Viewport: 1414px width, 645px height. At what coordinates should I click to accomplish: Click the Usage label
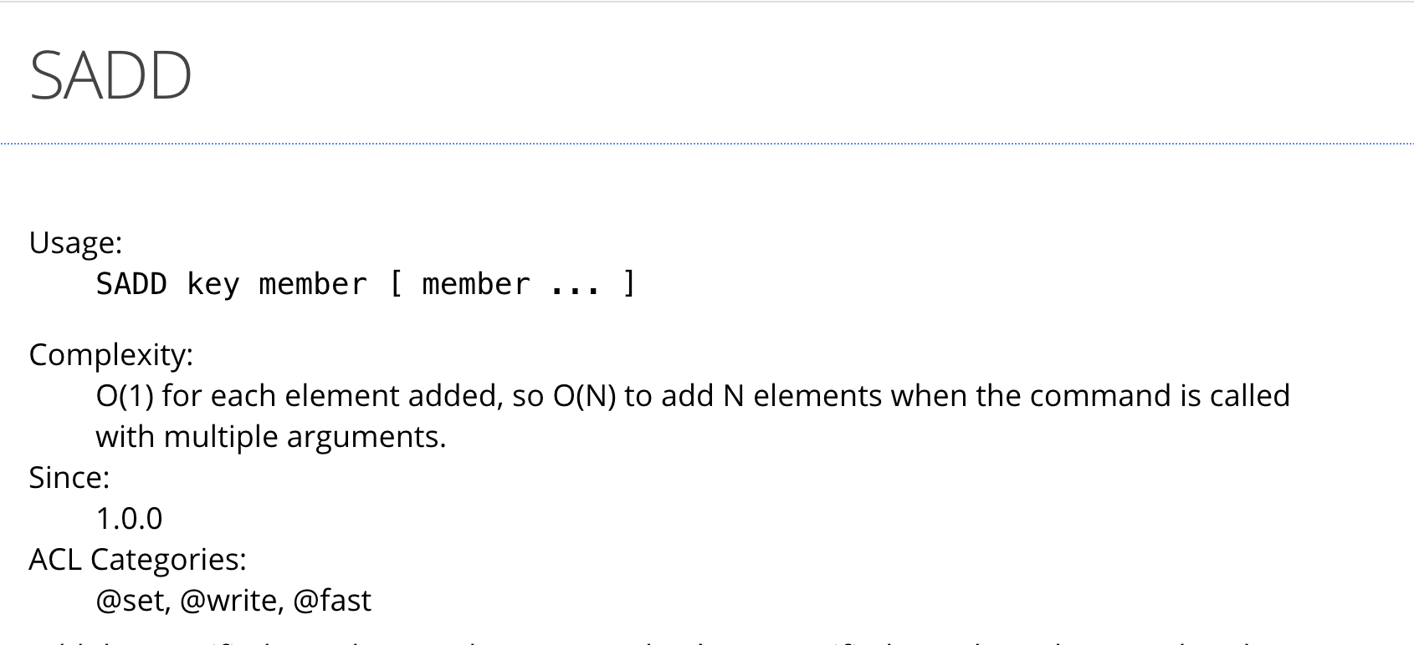coord(75,243)
